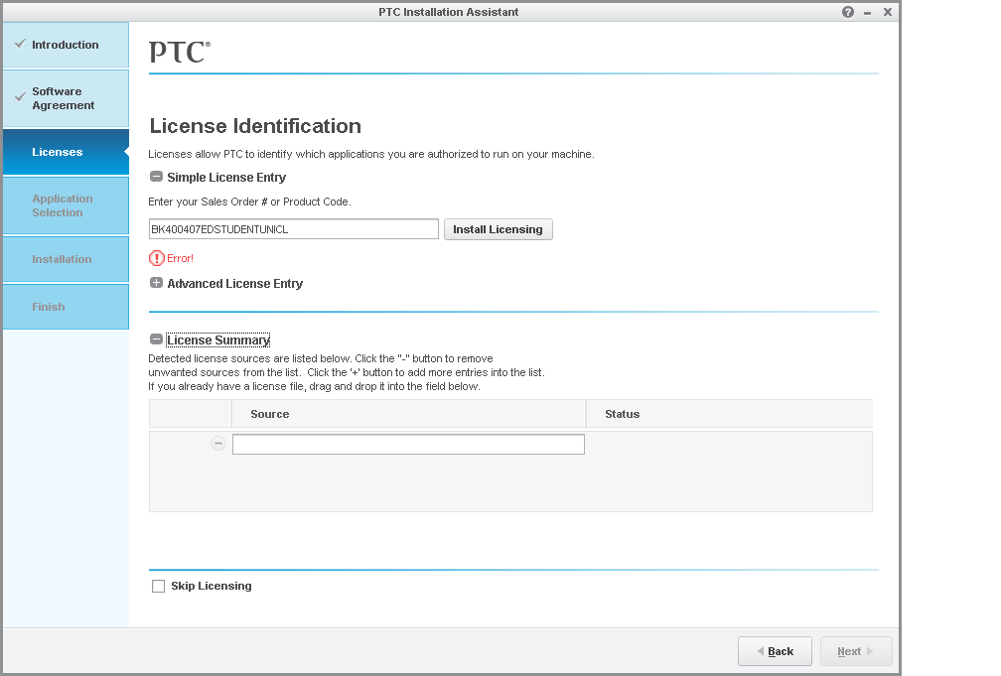Expand the Advanced License Entry section
This screenshot has height=676, width=1001.
click(x=156, y=283)
